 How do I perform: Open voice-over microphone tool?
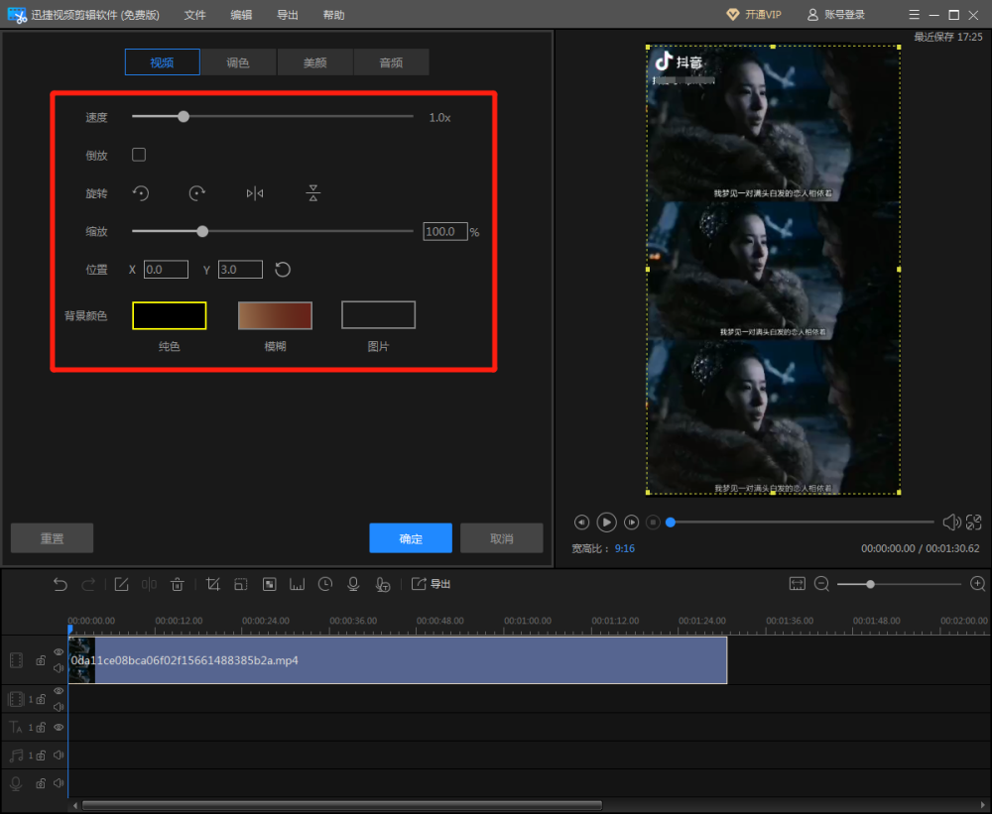pos(353,584)
